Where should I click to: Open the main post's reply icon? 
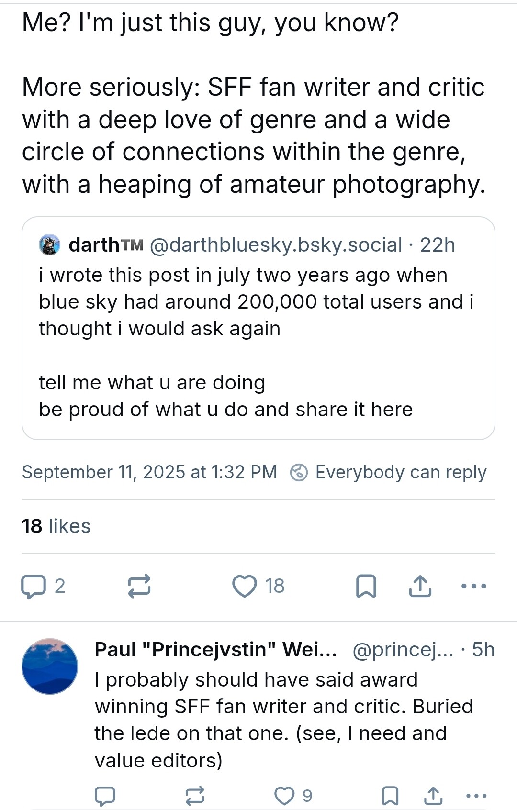(x=34, y=587)
